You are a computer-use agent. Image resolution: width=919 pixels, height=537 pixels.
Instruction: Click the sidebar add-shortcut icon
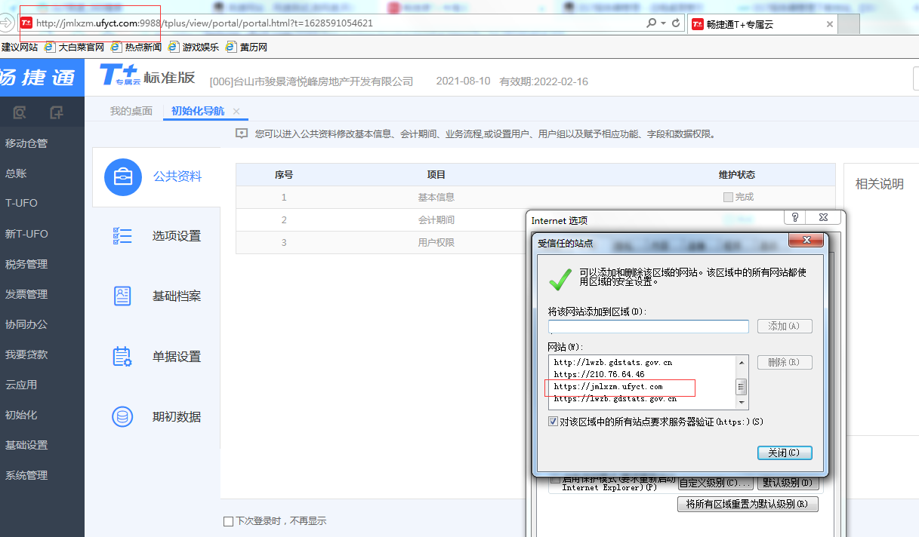click(56, 112)
